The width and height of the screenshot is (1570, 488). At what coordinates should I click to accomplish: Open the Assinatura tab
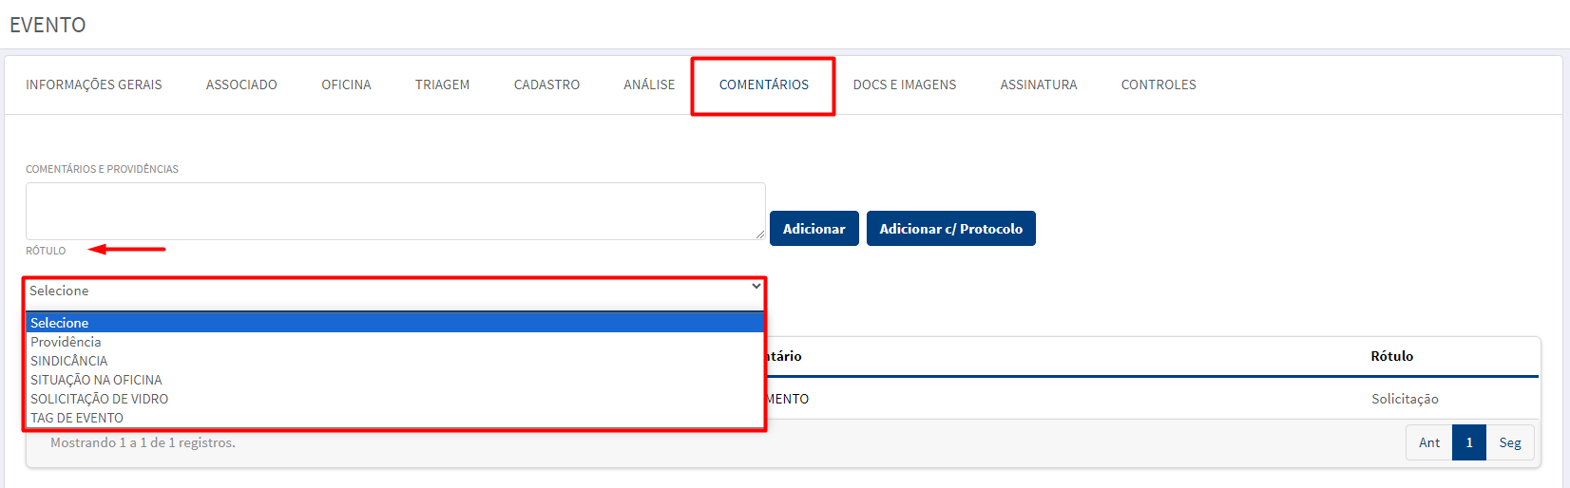tap(1039, 85)
